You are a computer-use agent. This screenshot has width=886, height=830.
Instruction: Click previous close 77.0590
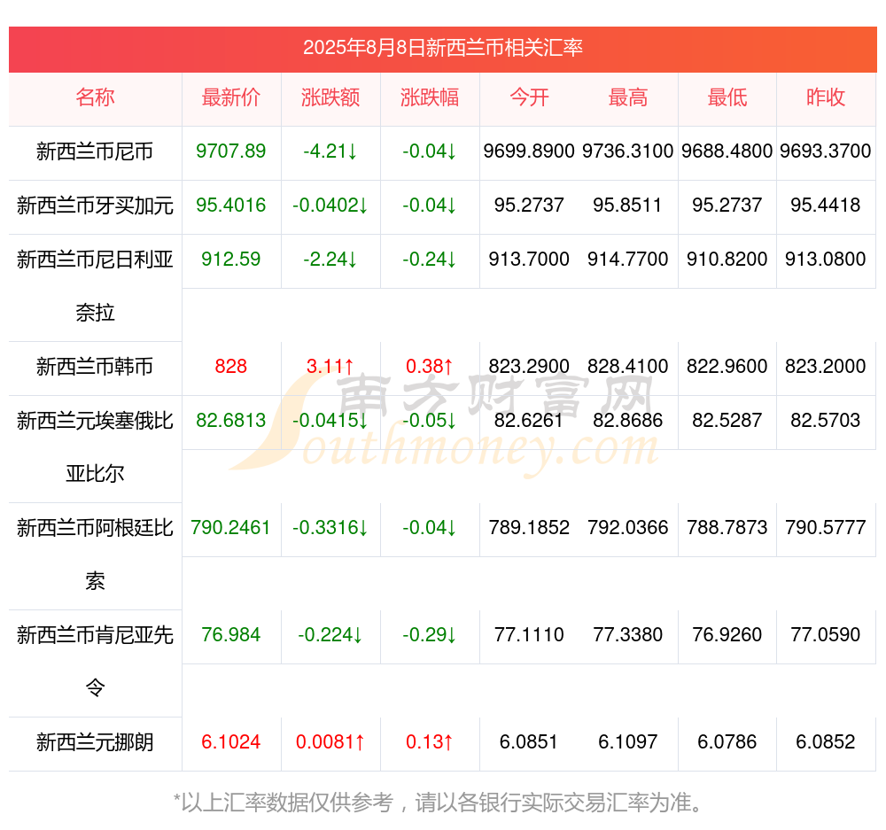826,634
